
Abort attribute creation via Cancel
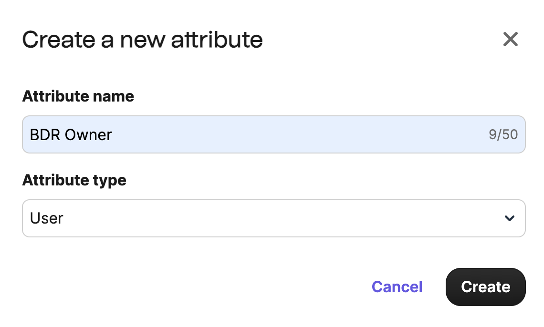(x=397, y=286)
